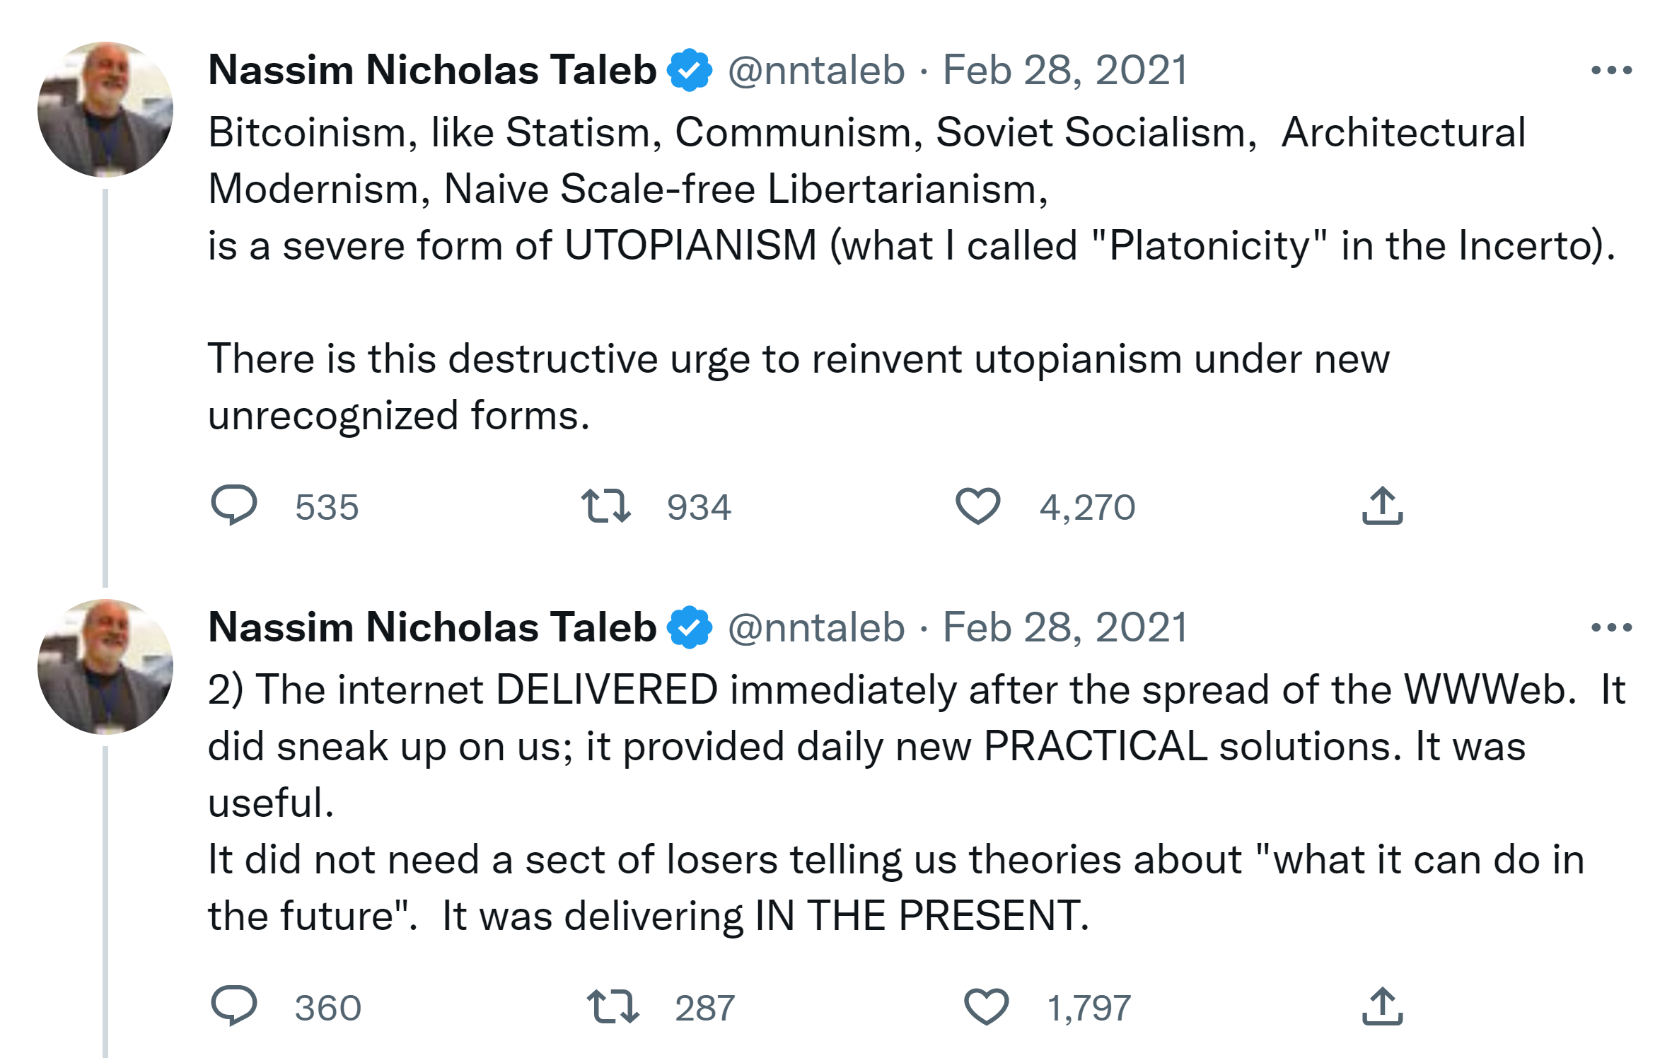Share the first tweet via share icon
Image resolution: width=1672 pixels, height=1058 pixels.
pyautogui.click(x=1382, y=506)
